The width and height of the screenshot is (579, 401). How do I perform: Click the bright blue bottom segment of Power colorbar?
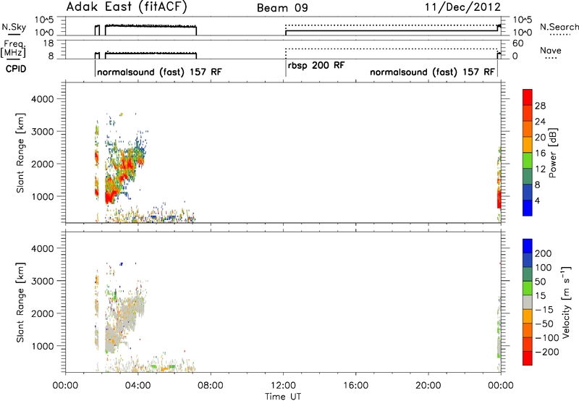click(x=528, y=208)
